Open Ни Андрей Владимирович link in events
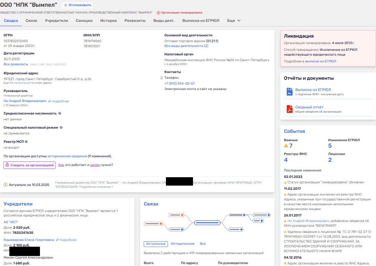Viewport: 376px width, 266px height. (308, 221)
